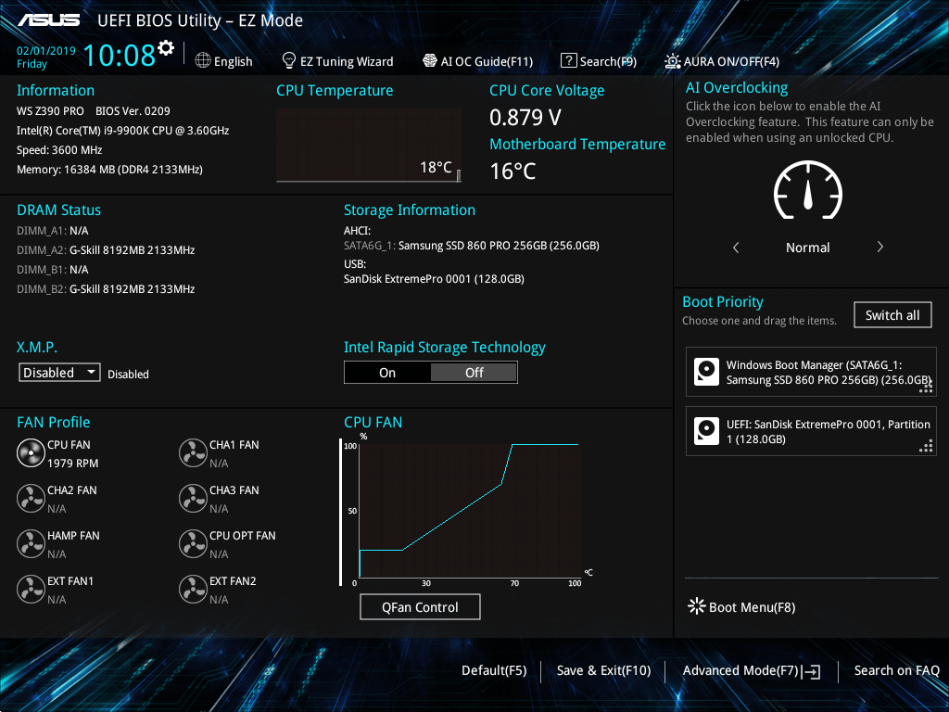949x712 pixels.
Task: Click the Advanced Mode exit arrow icon
Action: 812,671
